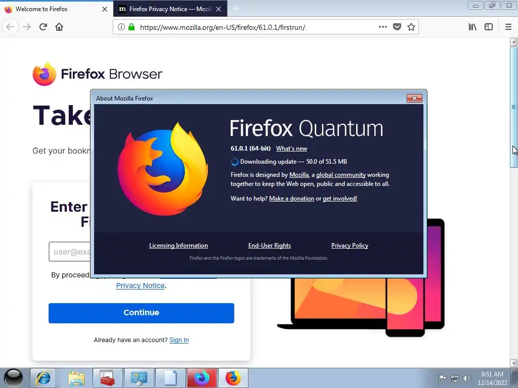Close the About Mozilla Firefox dialog

(x=414, y=98)
